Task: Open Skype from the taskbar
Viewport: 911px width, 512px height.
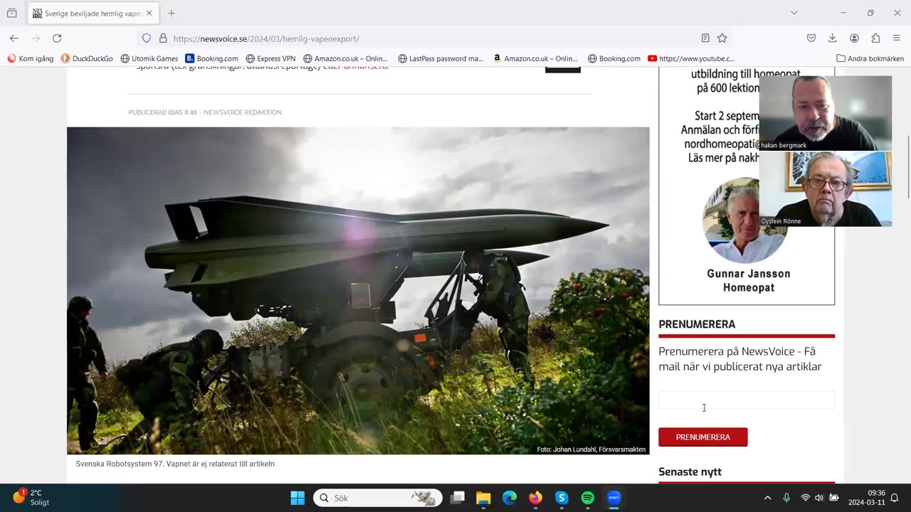Action: tap(562, 498)
